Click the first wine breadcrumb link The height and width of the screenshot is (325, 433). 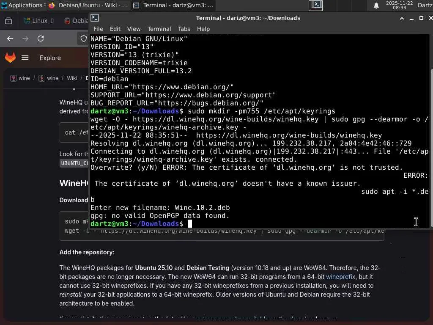click(24, 78)
